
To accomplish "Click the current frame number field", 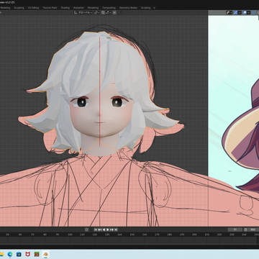I will click(235, 230).
